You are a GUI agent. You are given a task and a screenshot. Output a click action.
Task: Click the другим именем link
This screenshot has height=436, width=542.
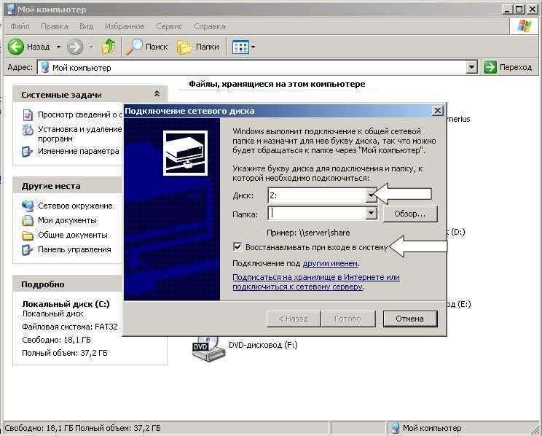[330, 263]
